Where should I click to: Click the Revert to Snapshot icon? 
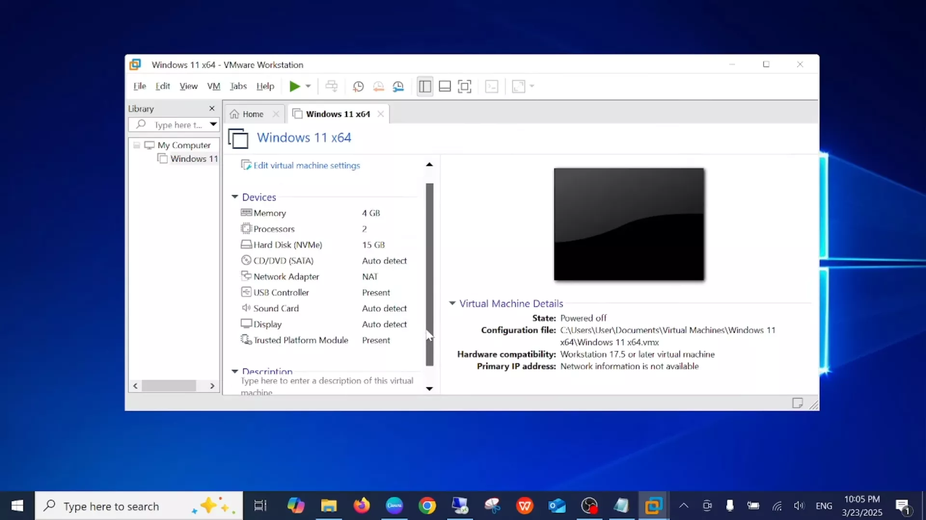pos(379,87)
